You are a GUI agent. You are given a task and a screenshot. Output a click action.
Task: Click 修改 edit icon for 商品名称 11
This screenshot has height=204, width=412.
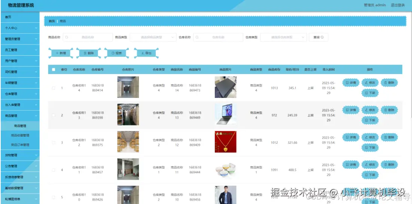pos(366,165)
